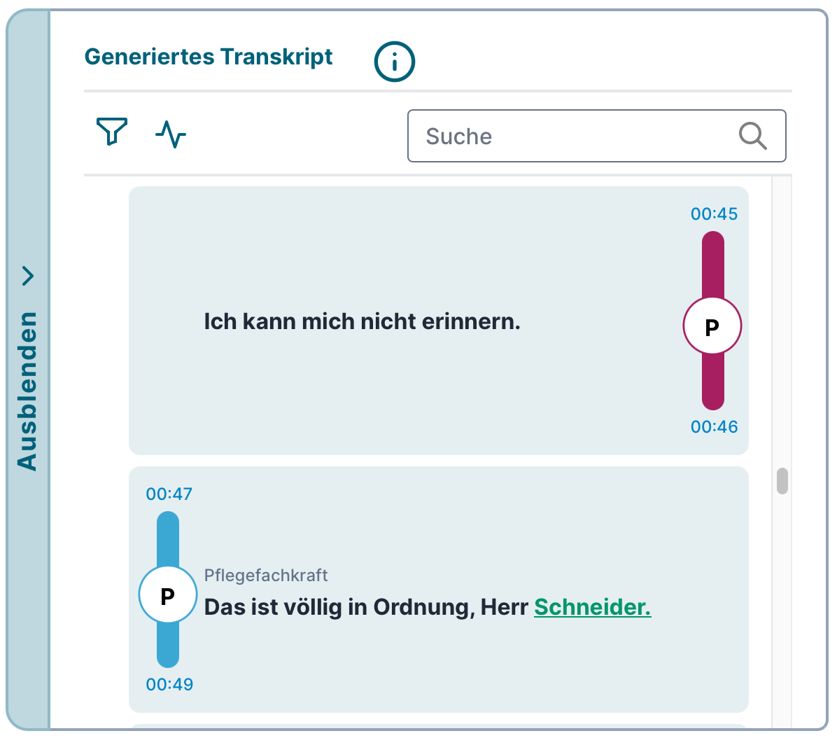The width and height of the screenshot is (837, 738).
Task: Click the Ausblenden vertical label
Action: 28,391
